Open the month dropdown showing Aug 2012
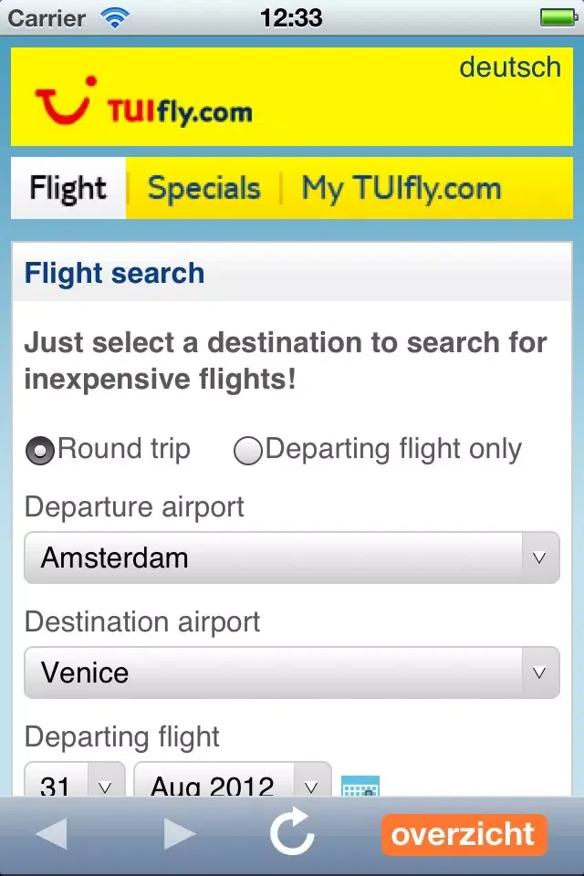This screenshot has width=584, height=876. click(232, 785)
